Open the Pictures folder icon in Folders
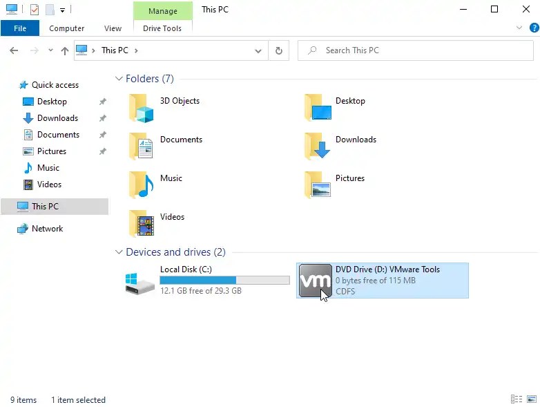This screenshot has height=407, width=540. coord(318,185)
